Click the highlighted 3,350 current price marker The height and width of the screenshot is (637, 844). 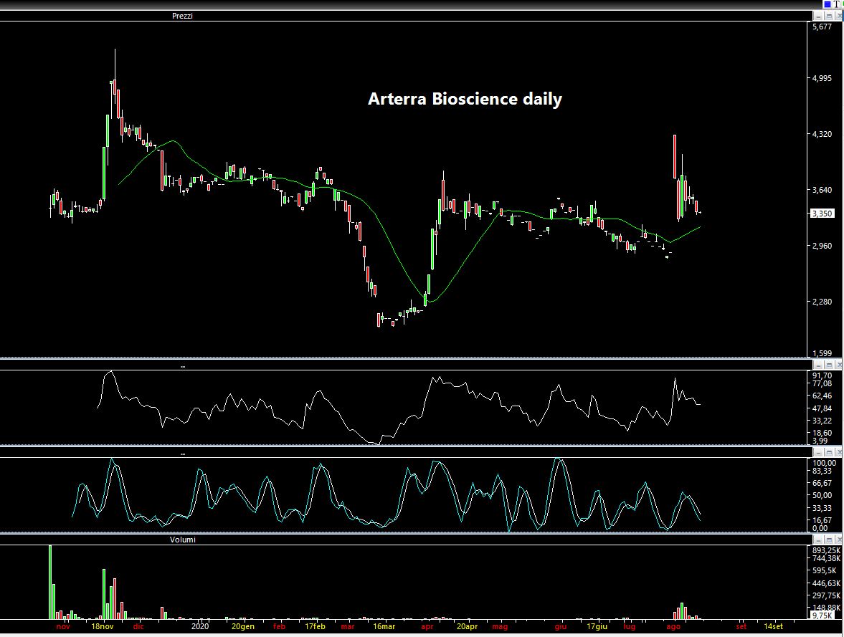point(822,214)
